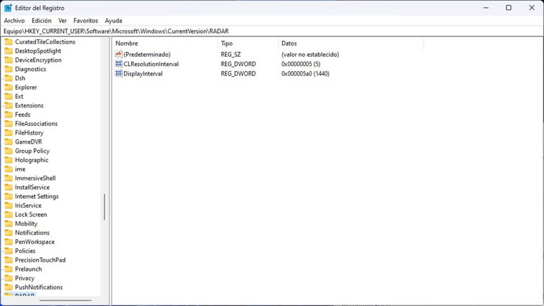Image resolution: width=544 pixels, height=306 pixels.
Task: Select the Prelaunch key name
Action: [28, 269]
